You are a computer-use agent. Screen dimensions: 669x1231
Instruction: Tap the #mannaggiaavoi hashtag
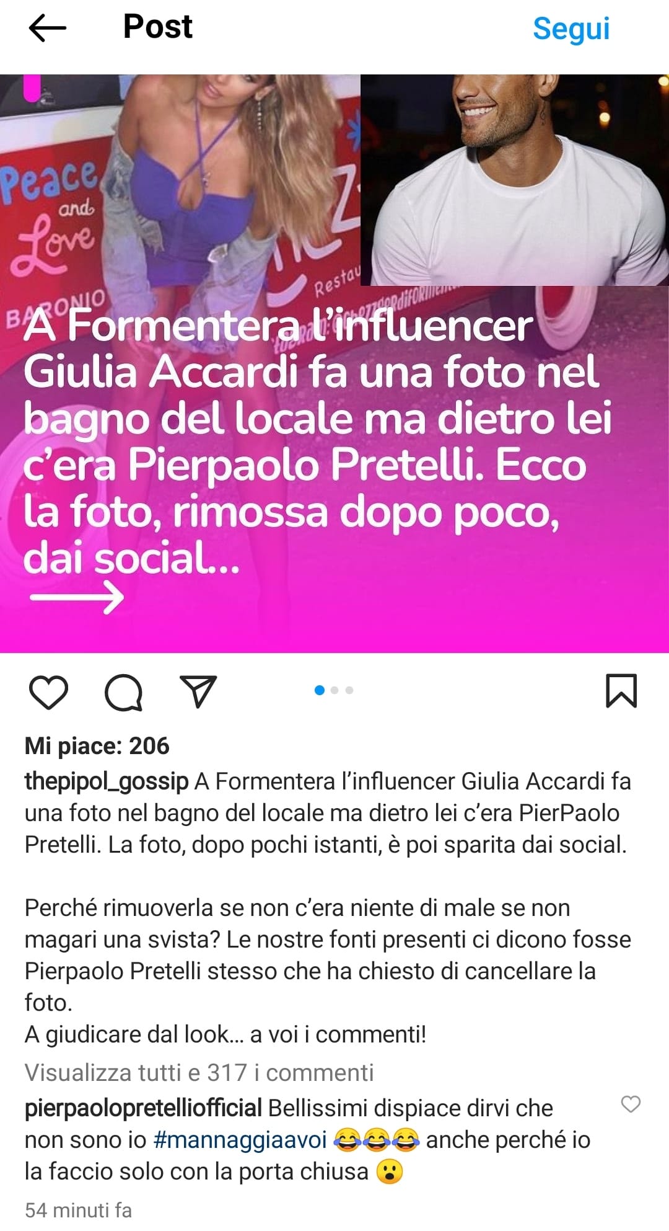click(240, 1140)
